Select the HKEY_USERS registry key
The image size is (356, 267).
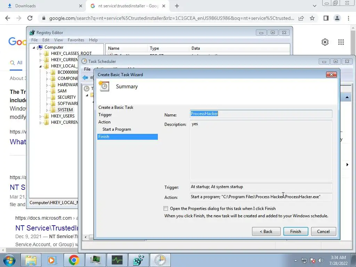coord(63,116)
